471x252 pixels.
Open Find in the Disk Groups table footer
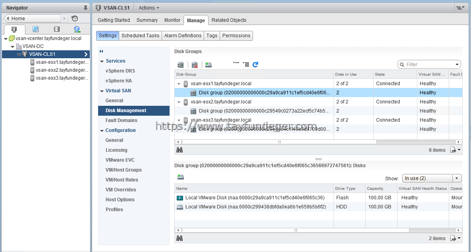tap(180, 150)
